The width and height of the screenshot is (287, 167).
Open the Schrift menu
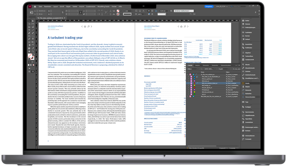coord(62,7)
